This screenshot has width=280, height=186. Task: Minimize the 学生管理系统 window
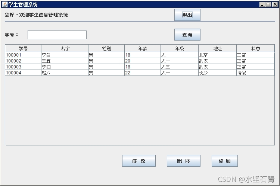tap(262, 4)
